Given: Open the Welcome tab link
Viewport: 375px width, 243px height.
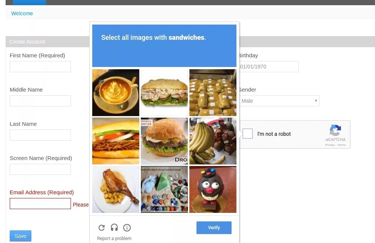Looking at the screenshot, I should [x=22, y=13].
